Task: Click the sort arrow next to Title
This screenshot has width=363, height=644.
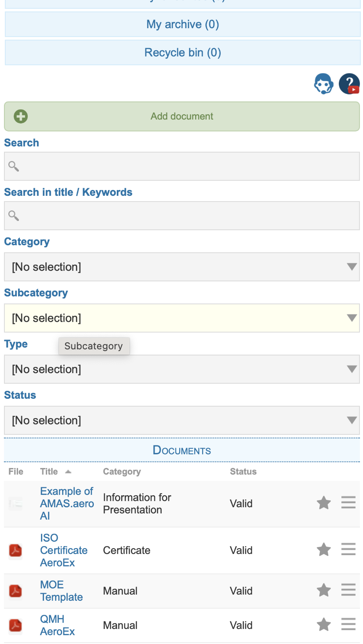Action: point(68,472)
